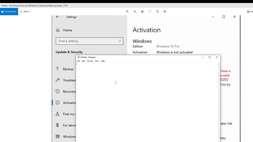The height and width of the screenshot is (142, 253).
Task: Click the Photos file name in title bar
Action: pos(35,6)
